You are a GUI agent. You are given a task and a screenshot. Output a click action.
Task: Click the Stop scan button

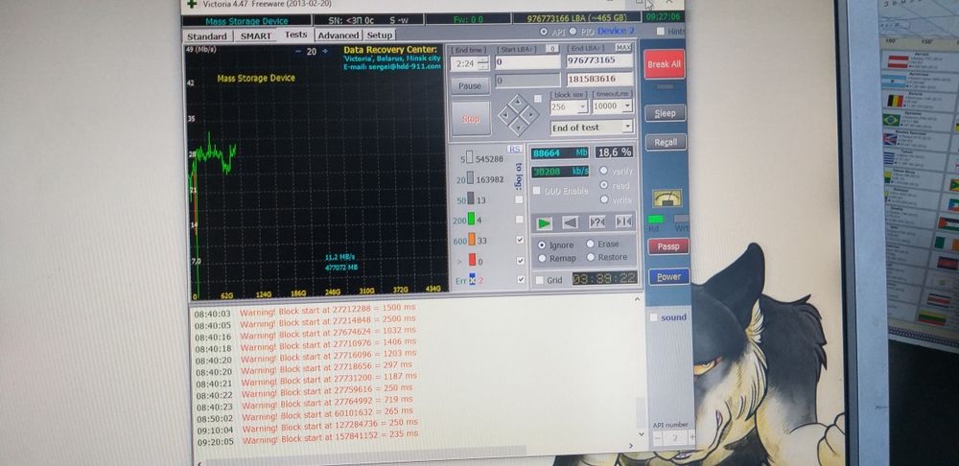pyautogui.click(x=471, y=119)
